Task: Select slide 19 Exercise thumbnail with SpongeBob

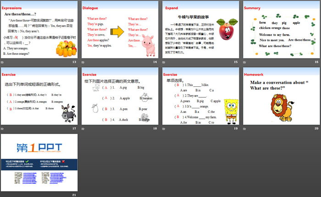Action: point(201,96)
